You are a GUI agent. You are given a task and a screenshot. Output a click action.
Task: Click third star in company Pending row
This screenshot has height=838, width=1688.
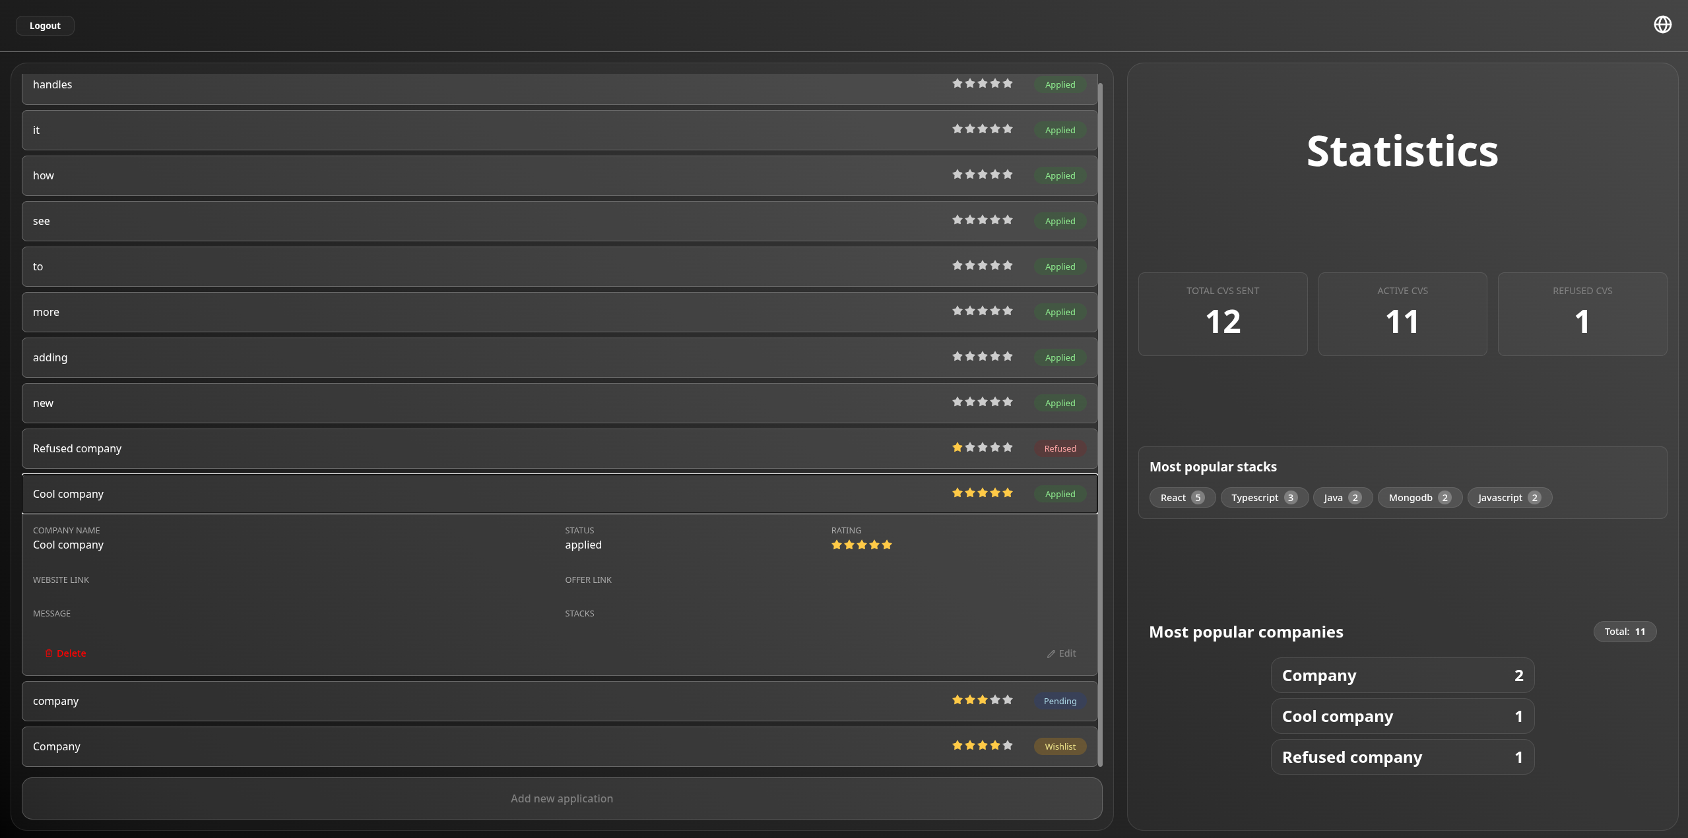[983, 700]
